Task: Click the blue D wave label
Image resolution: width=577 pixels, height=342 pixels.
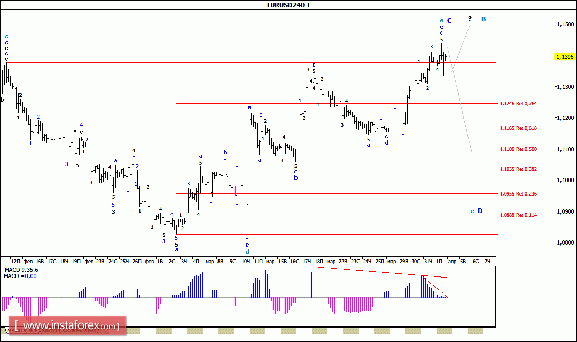Action: pyautogui.click(x=480, y=211)
